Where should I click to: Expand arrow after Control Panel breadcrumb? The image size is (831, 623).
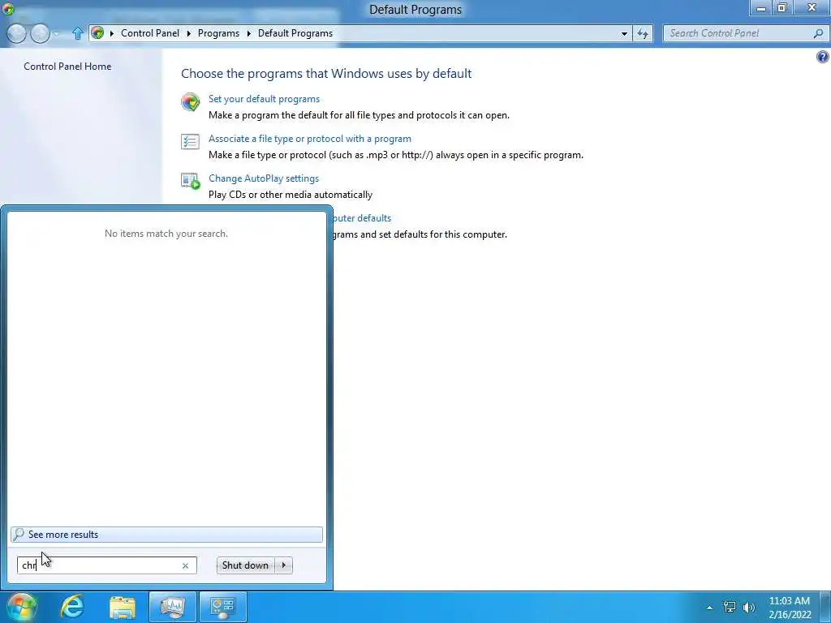[x=188, y=33]
